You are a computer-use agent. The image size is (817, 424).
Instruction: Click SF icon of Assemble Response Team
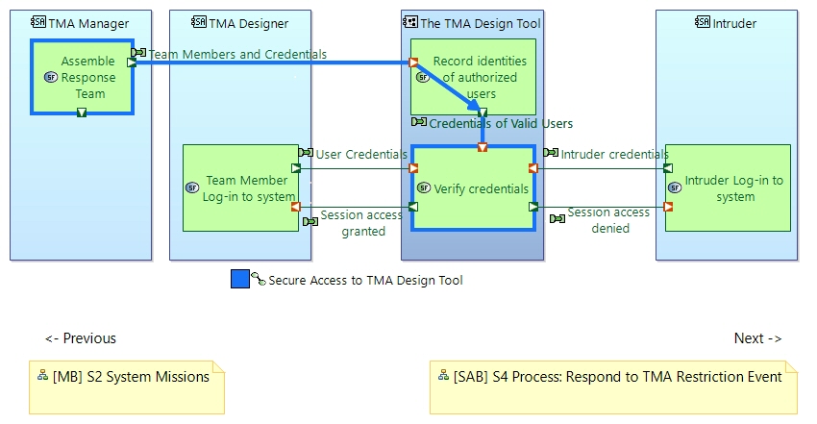[x=51, y=77]
